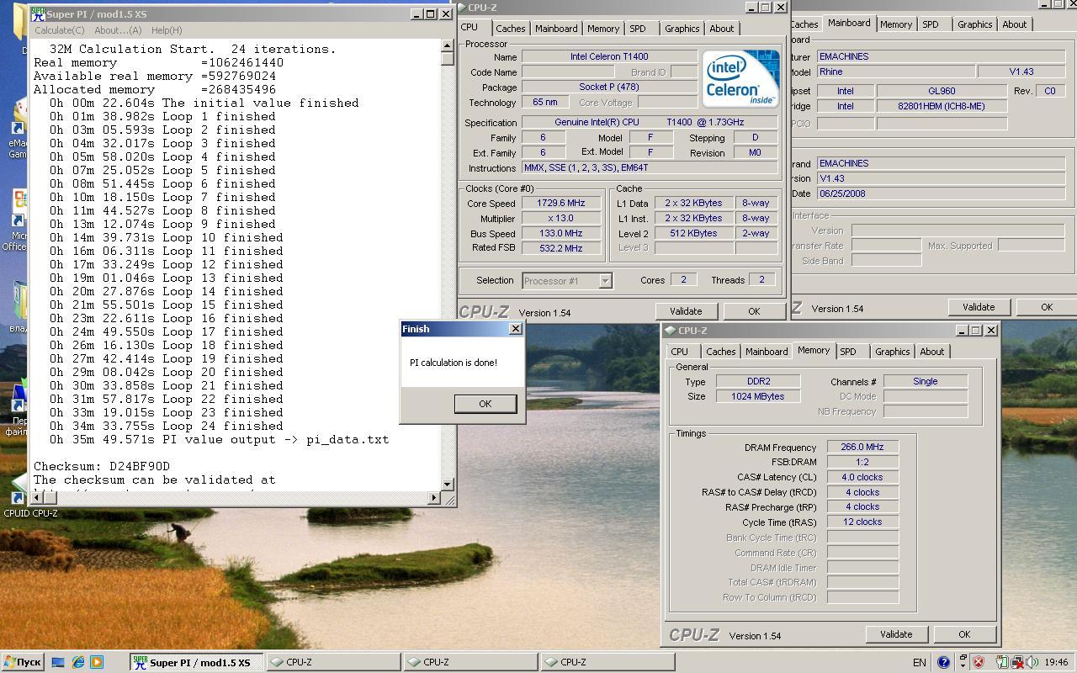The height and width of the screenshot is (673, 1077).
Task: Open the About...(A) menu in Super PI
Action: (118, 30)
